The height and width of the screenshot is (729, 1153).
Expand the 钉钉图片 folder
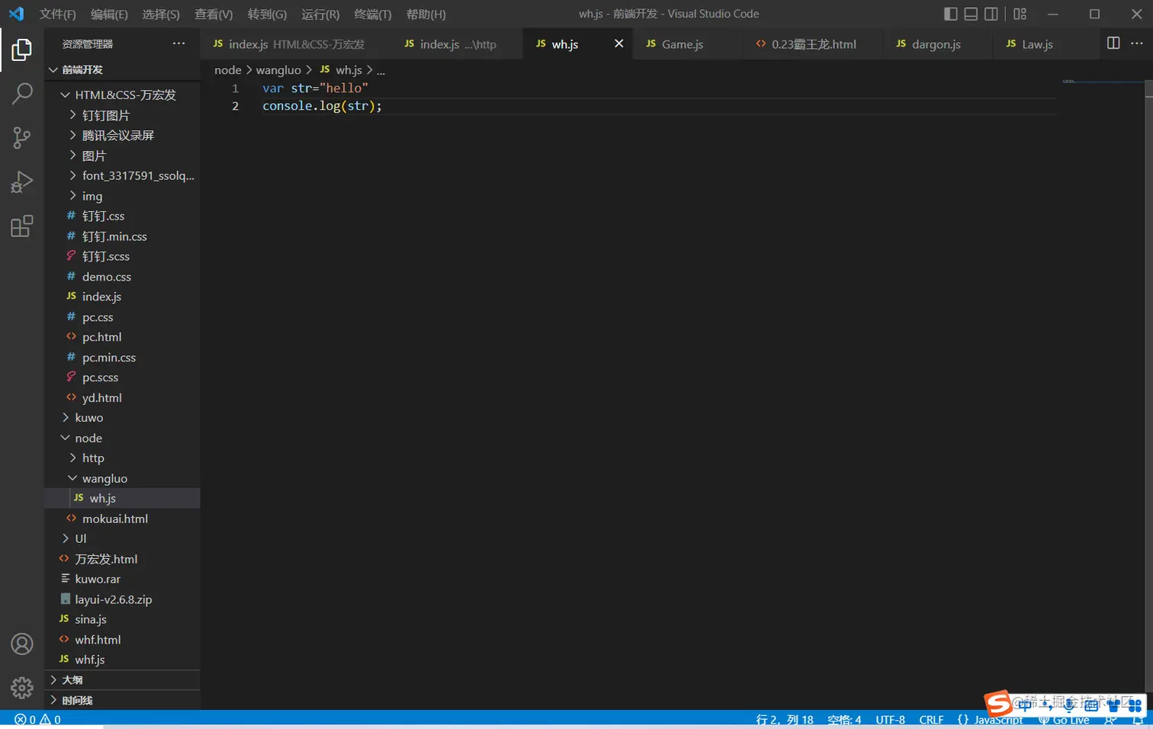pos(122,115)
